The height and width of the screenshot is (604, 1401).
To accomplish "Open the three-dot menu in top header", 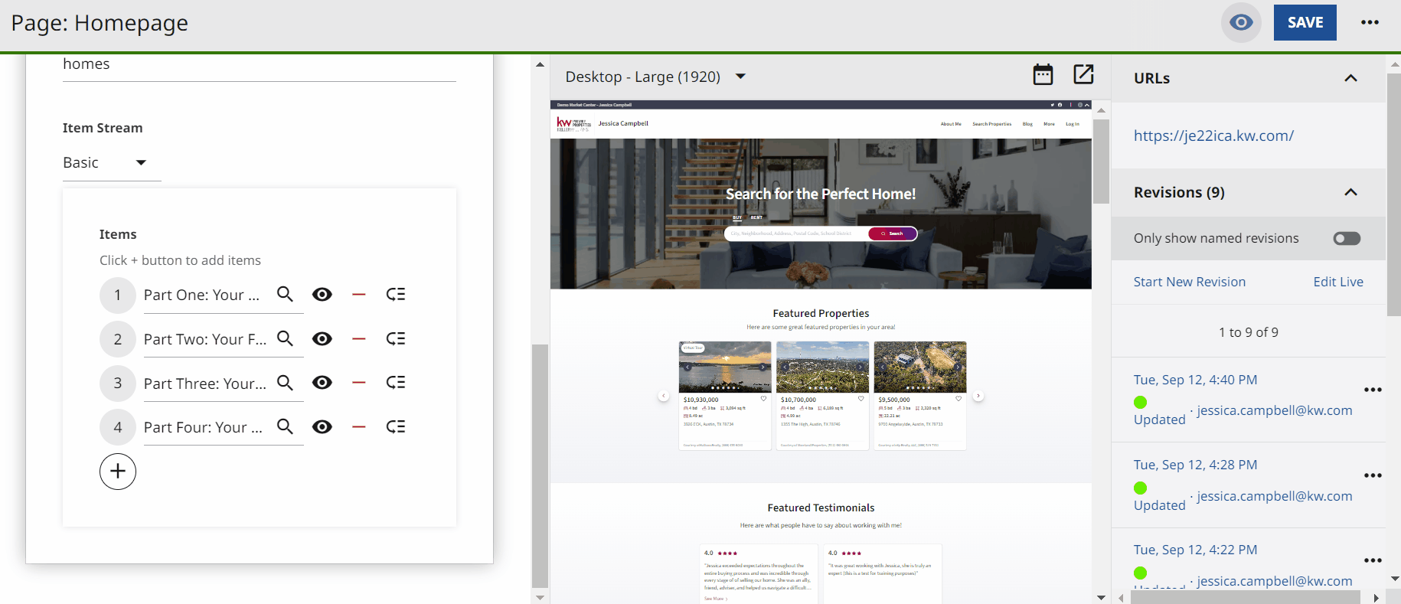I will pyautogui.click(x=1370, y=23).
